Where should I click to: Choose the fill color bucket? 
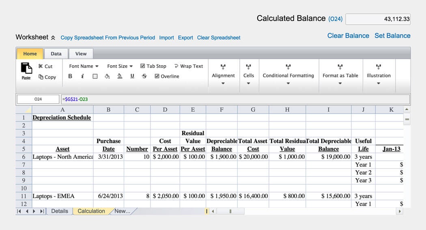(x=108, y=76)
